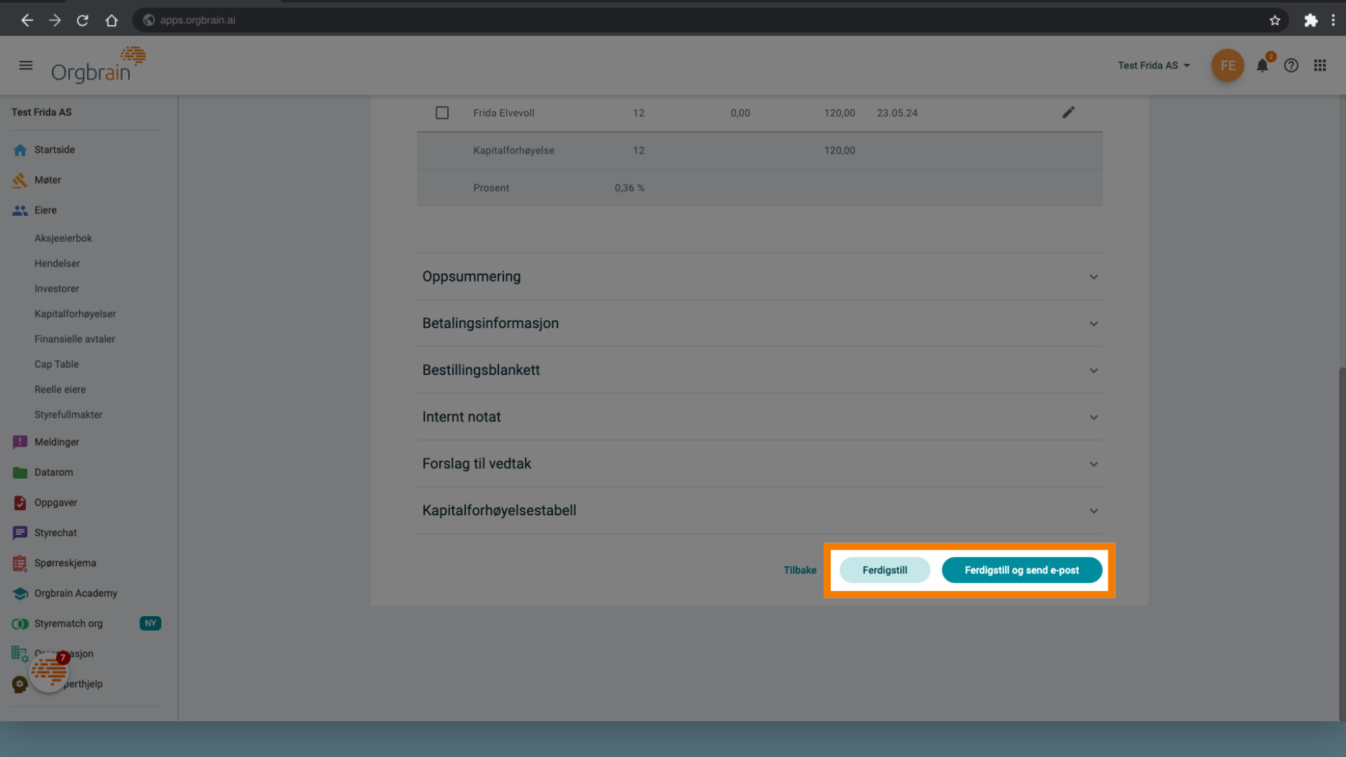
Task: Bookmark this page with the star
Action: [1274, 20]
